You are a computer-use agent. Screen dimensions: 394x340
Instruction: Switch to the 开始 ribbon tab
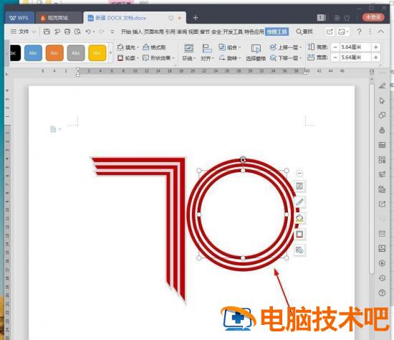point(126,32)
